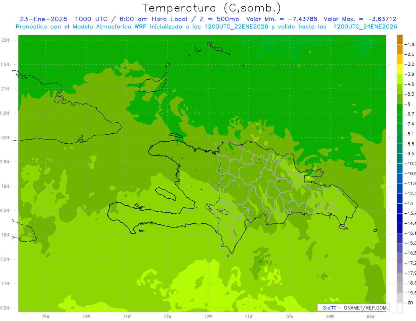Click the -10.2 legend label
The height and width of the screenshot is (321, 416).
point(411,163)
